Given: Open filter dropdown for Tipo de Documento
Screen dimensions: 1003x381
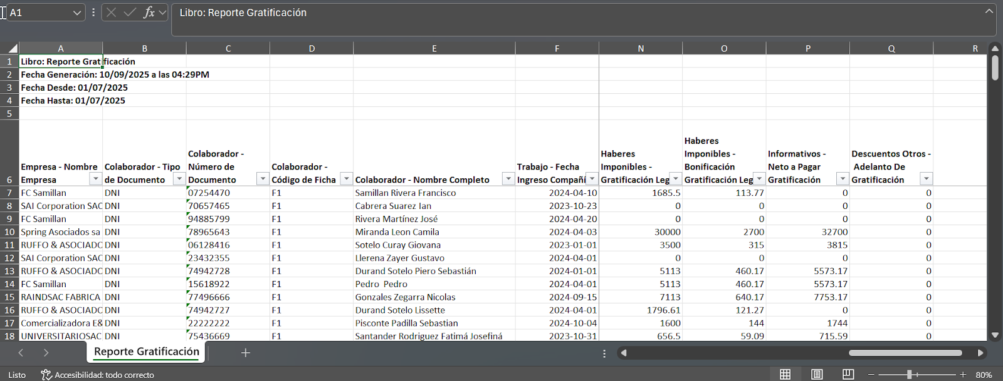Looking at the screenshot, I should [x=179, y=180].
